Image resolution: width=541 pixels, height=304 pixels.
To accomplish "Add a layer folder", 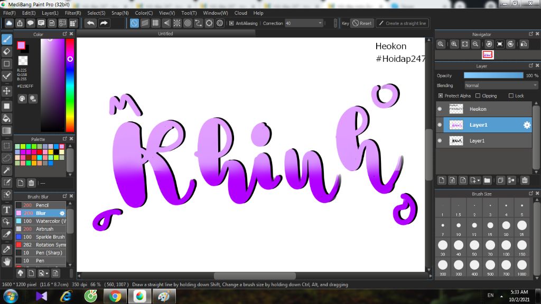I will [487, 180].
